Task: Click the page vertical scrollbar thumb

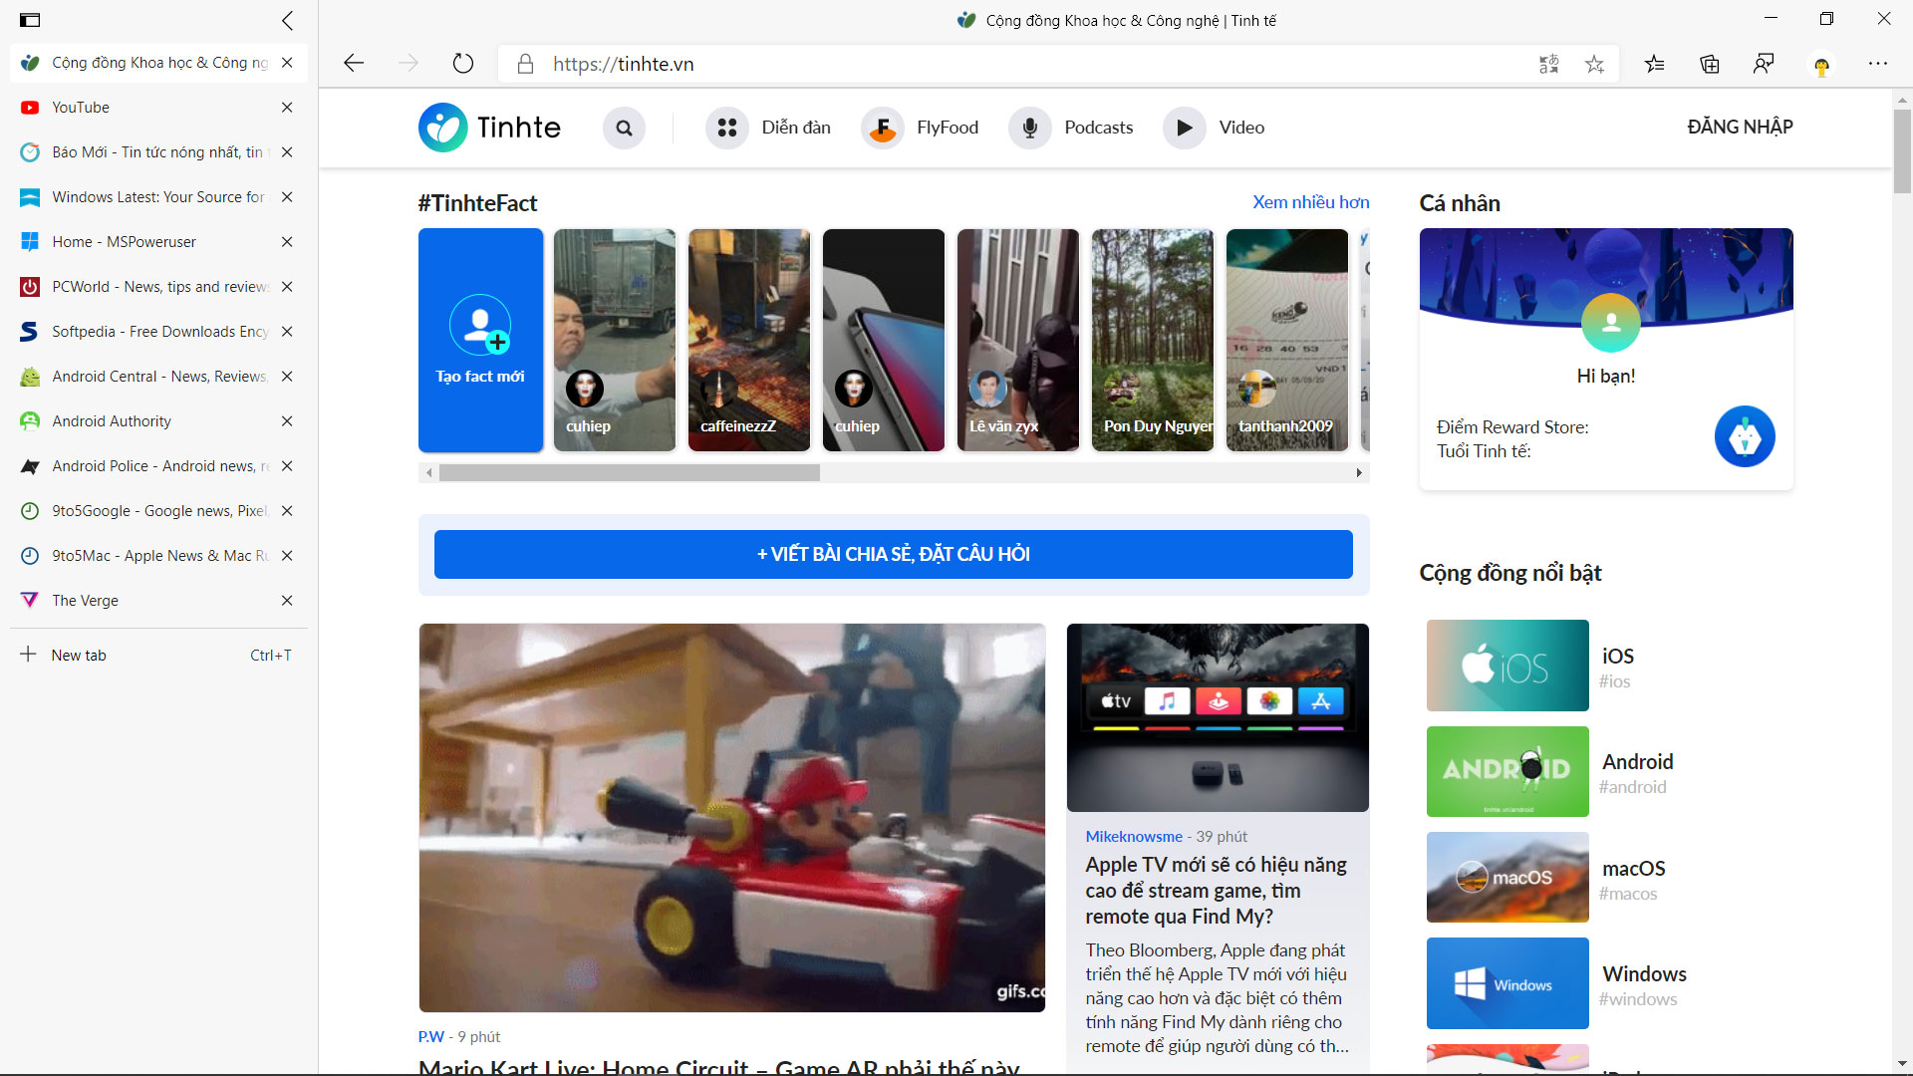Action: coord(1902,151)
